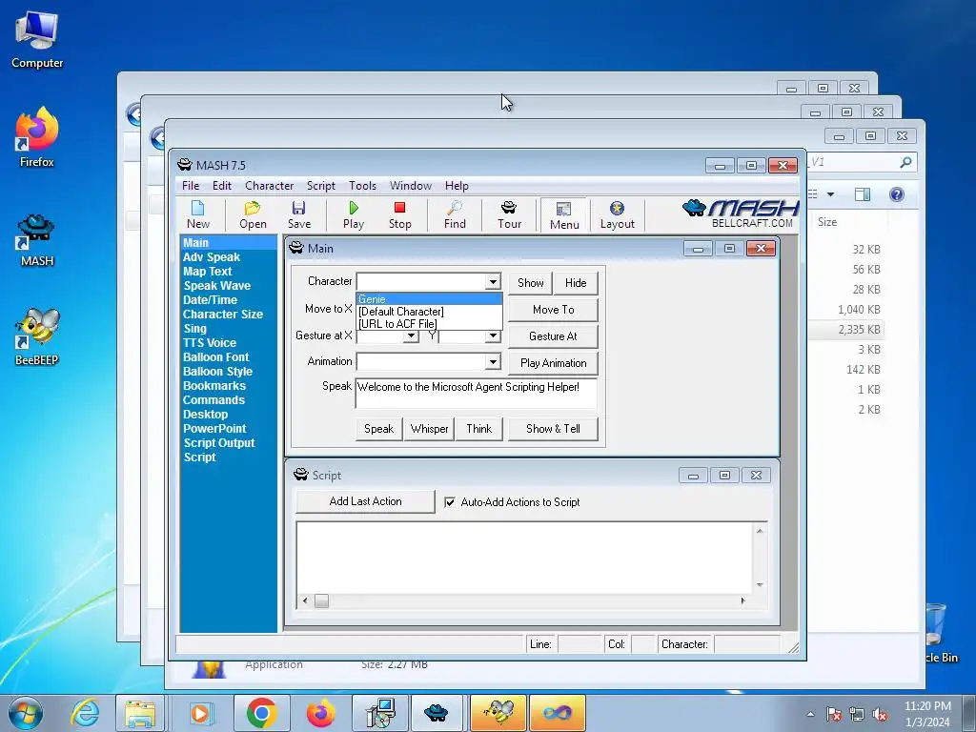Viewport: 976px width, 732px height.
Task: Open the Find magnifier tool
Action: (455, 215)
